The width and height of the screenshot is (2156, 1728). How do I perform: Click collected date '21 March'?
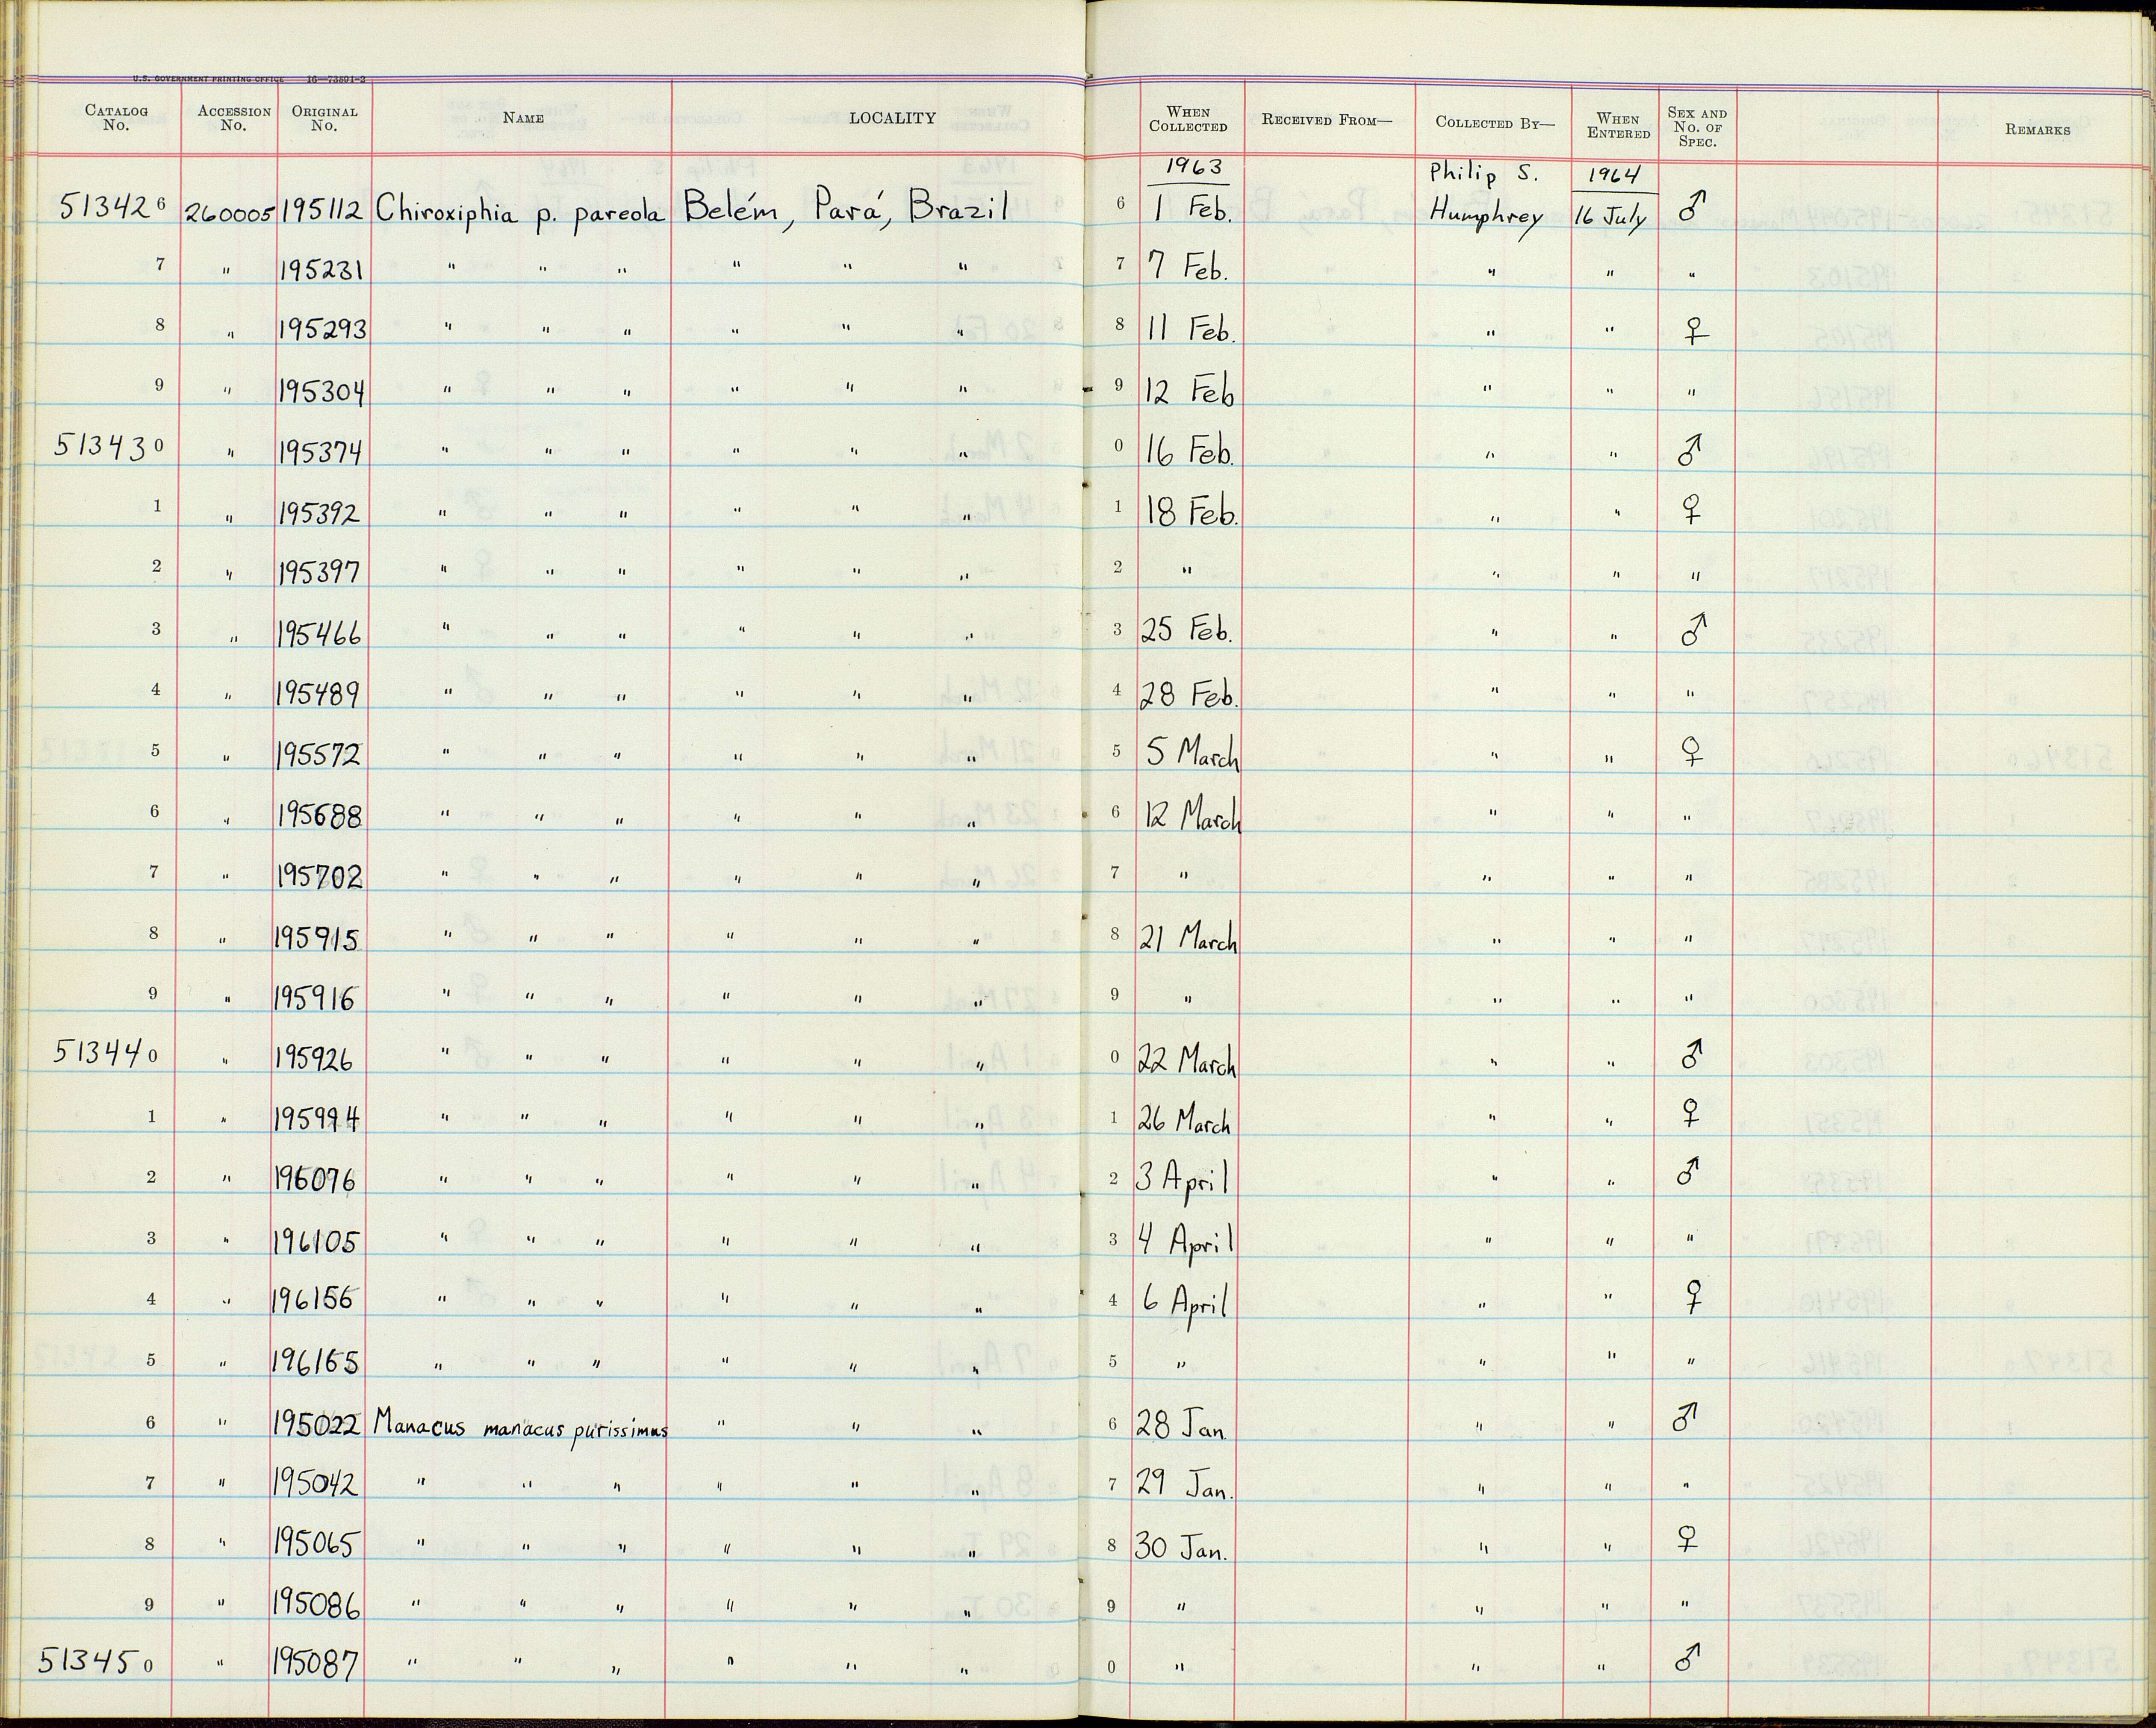[x=1188, y=939]
